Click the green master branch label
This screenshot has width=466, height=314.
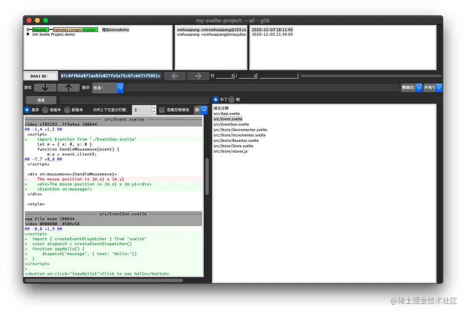[40, 30]
